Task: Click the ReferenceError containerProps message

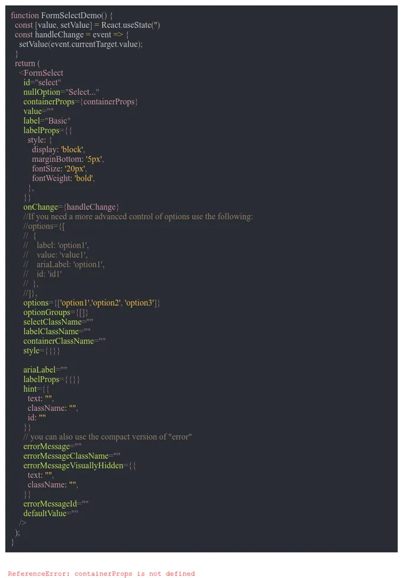Action: pyautogui.click(x=101, y=574)
